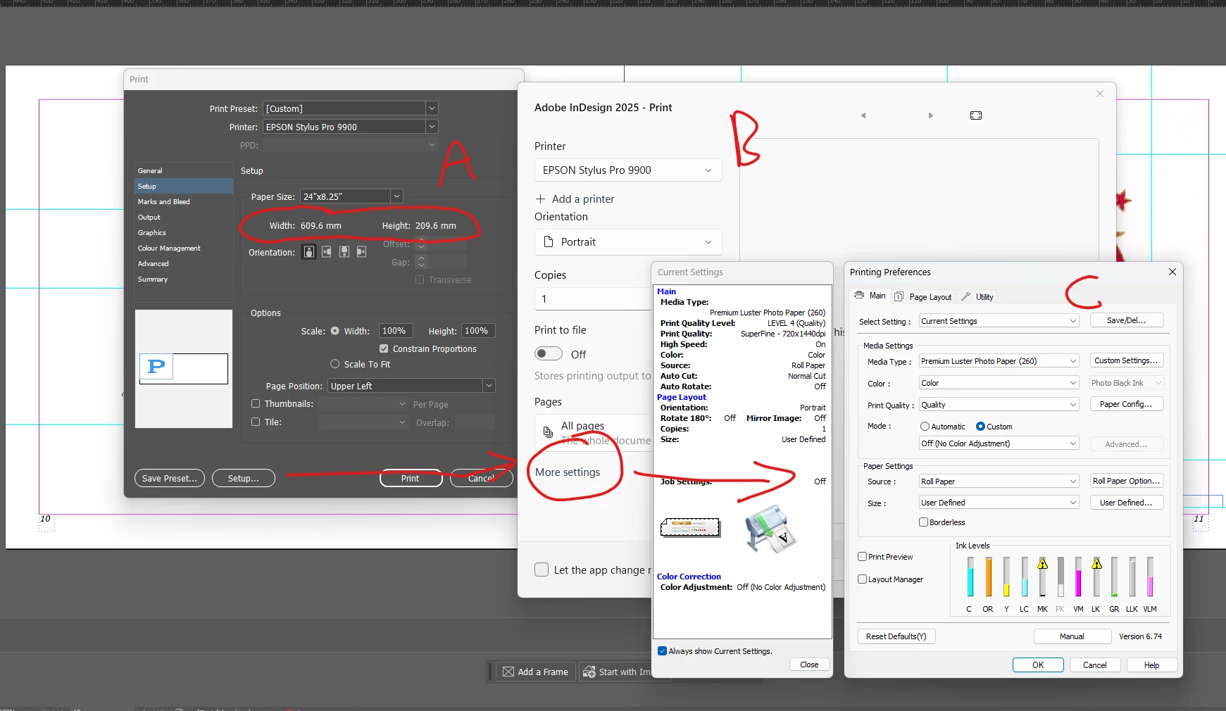
Task: Click Paper Config button
Action: pyautogui.click(x=1126, y=404)
